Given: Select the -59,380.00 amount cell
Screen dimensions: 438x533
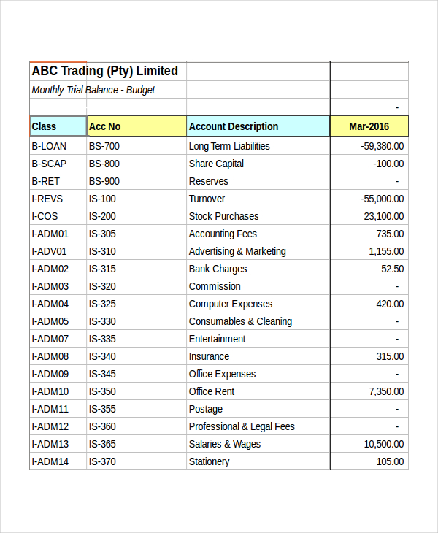Looking at the screenshot, I should click(382, 146).
